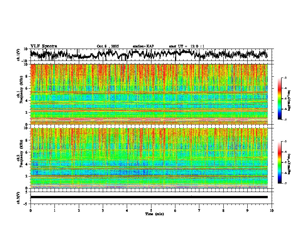Click the 'start UT = 12:0 :1' text
Viewport: 306px width, 236px height.
(x=187, y=46)
